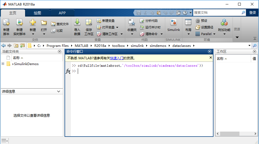Click the simulink path segment
This screenshot has width=259, height=144.
[x=137, y=46]
